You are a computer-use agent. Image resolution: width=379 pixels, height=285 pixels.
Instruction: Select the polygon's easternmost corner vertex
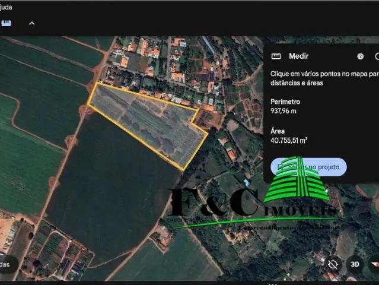point(208,133)
